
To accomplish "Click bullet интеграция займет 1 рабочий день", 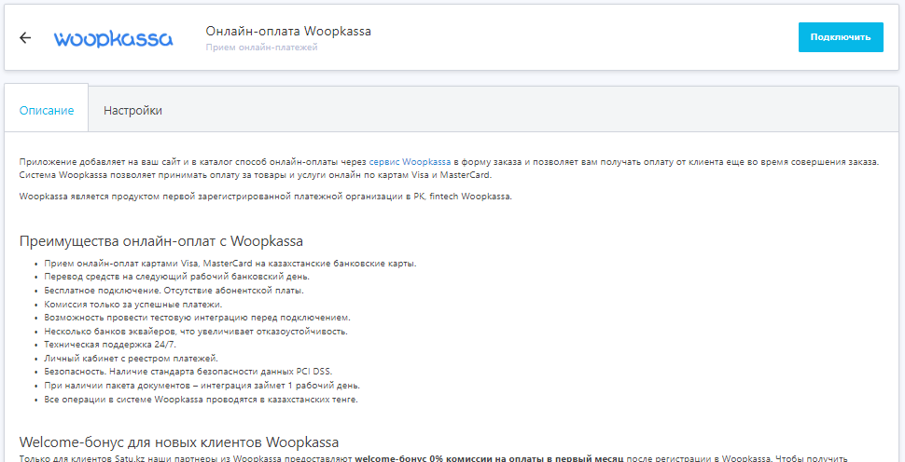I will [x=202, y=386].
